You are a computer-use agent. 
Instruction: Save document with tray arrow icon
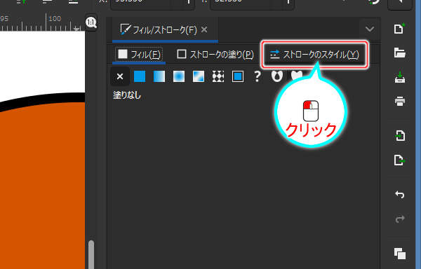click(x=400, y=77)
